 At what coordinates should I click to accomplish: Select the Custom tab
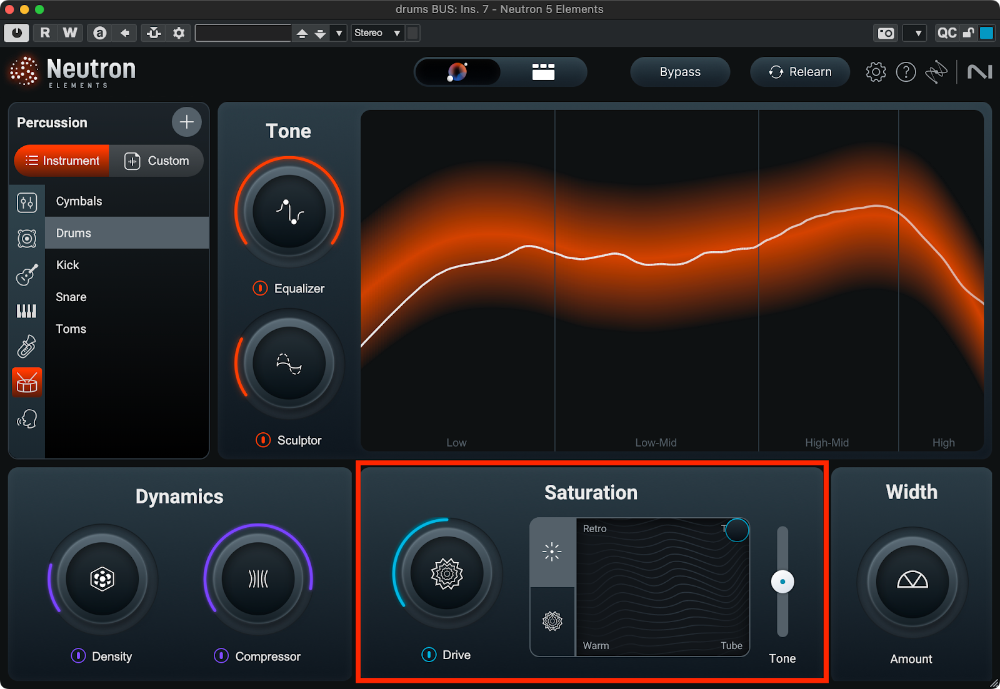click(x=156, y=161)
